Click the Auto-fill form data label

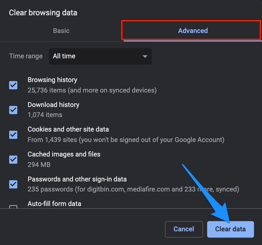(x=54, y=204)
